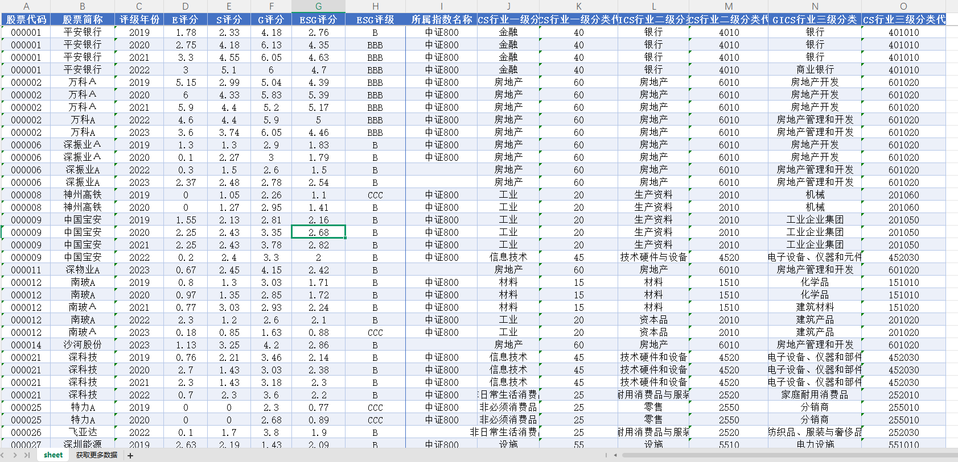Click the ESG评分 header cell
This screenshot has width=958, height=462.
point(318,19)
